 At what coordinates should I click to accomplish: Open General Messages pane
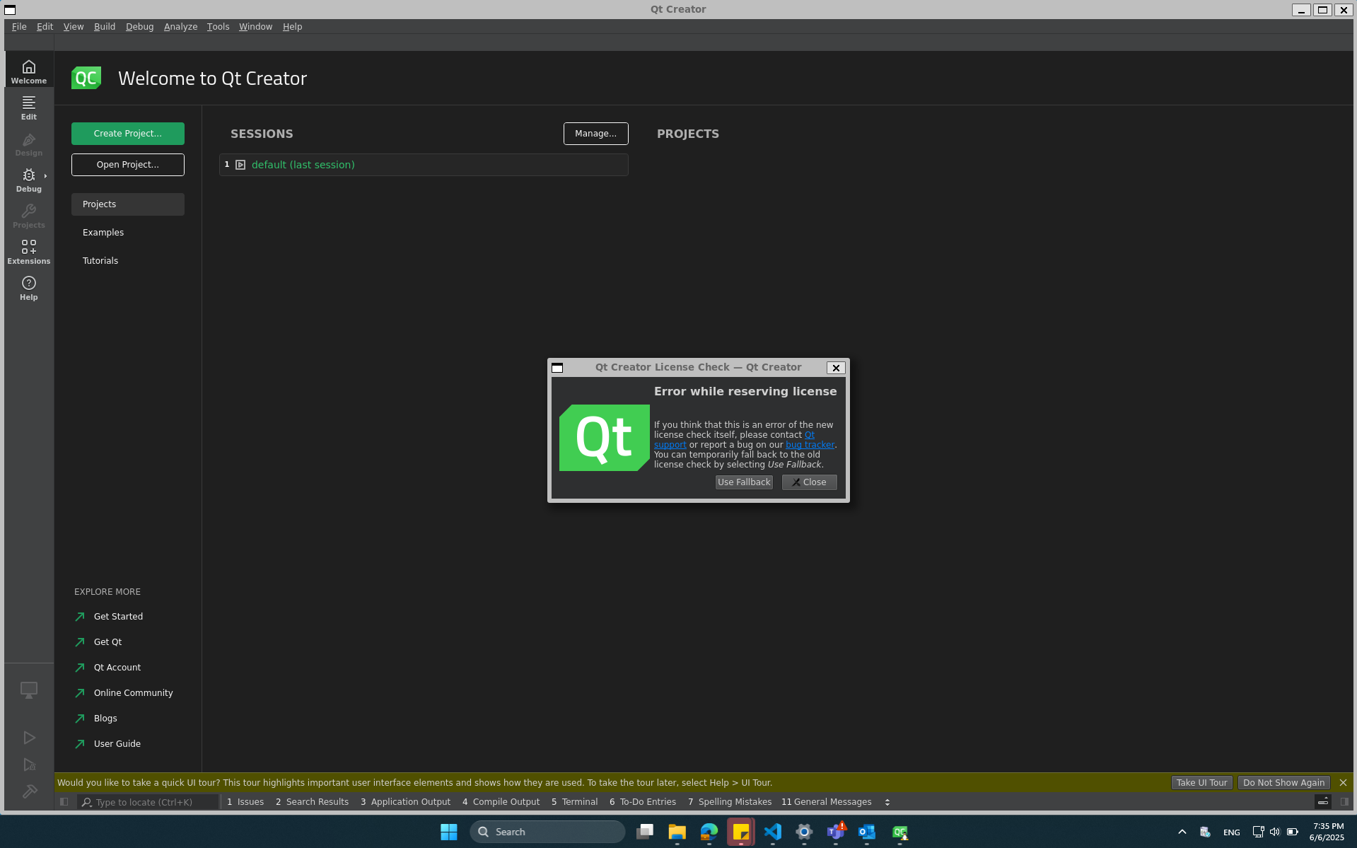coord(826,802)
